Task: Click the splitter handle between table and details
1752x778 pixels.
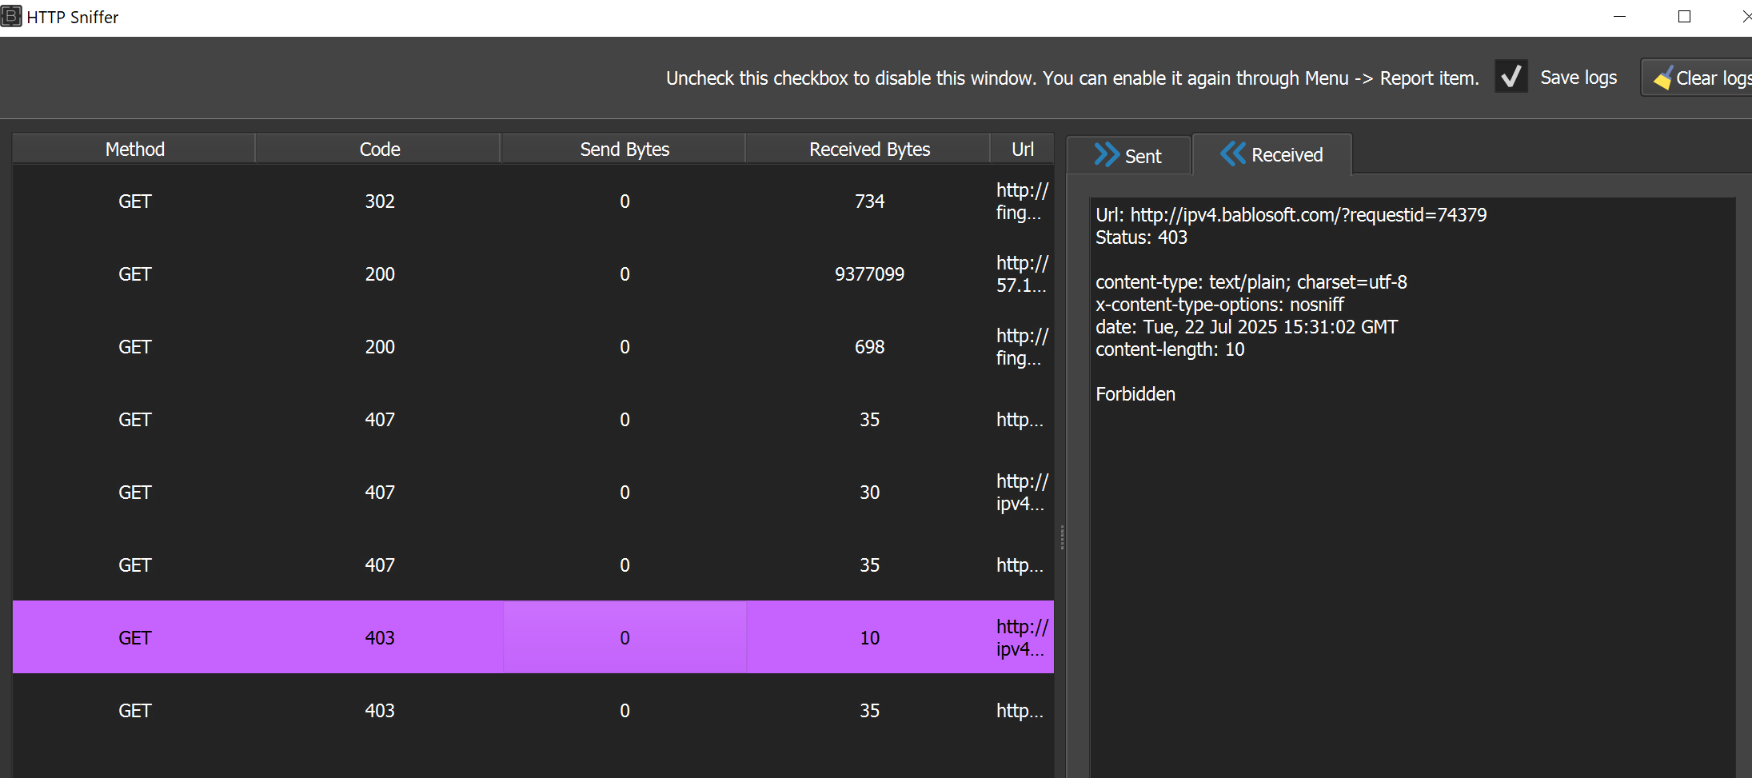Action: point(1061,537)
